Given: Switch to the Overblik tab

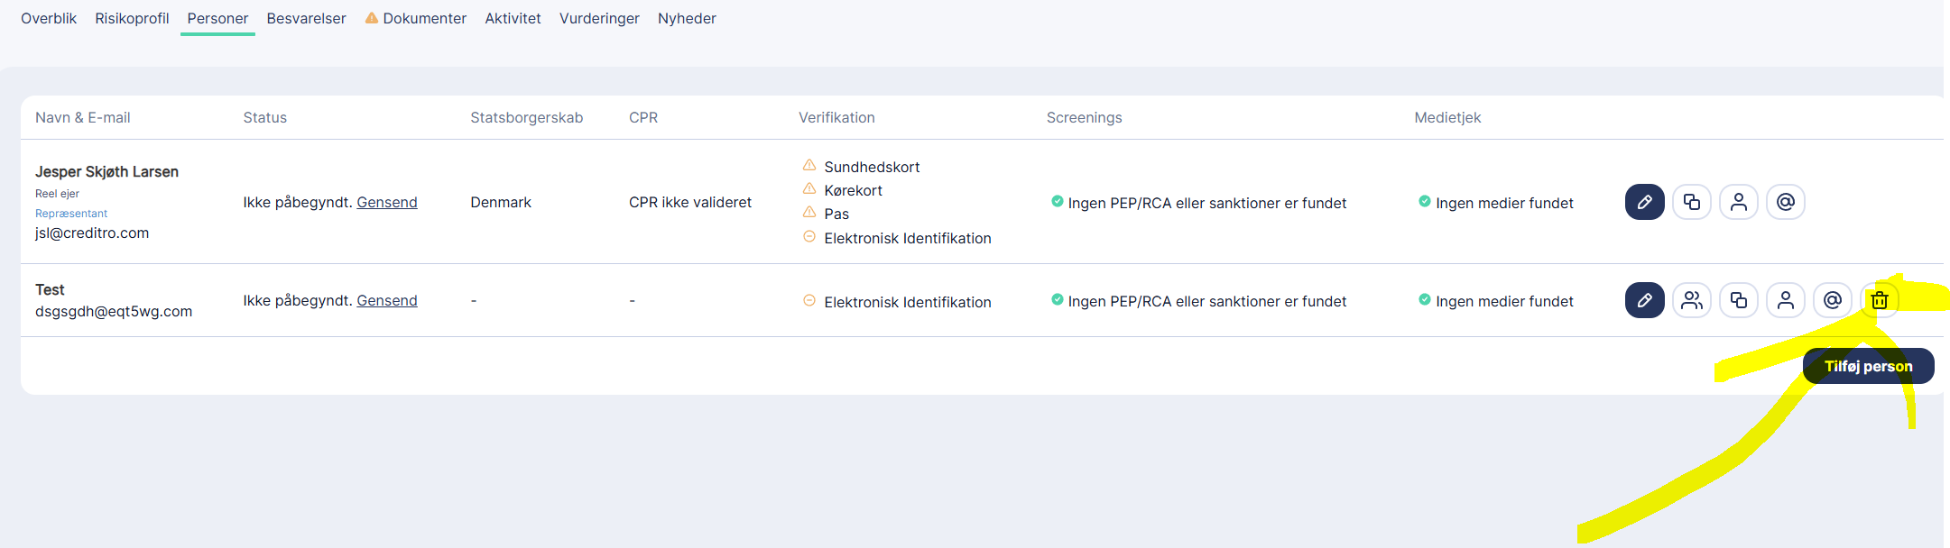Looking at the screenshot, I should [x=49, y=18].
